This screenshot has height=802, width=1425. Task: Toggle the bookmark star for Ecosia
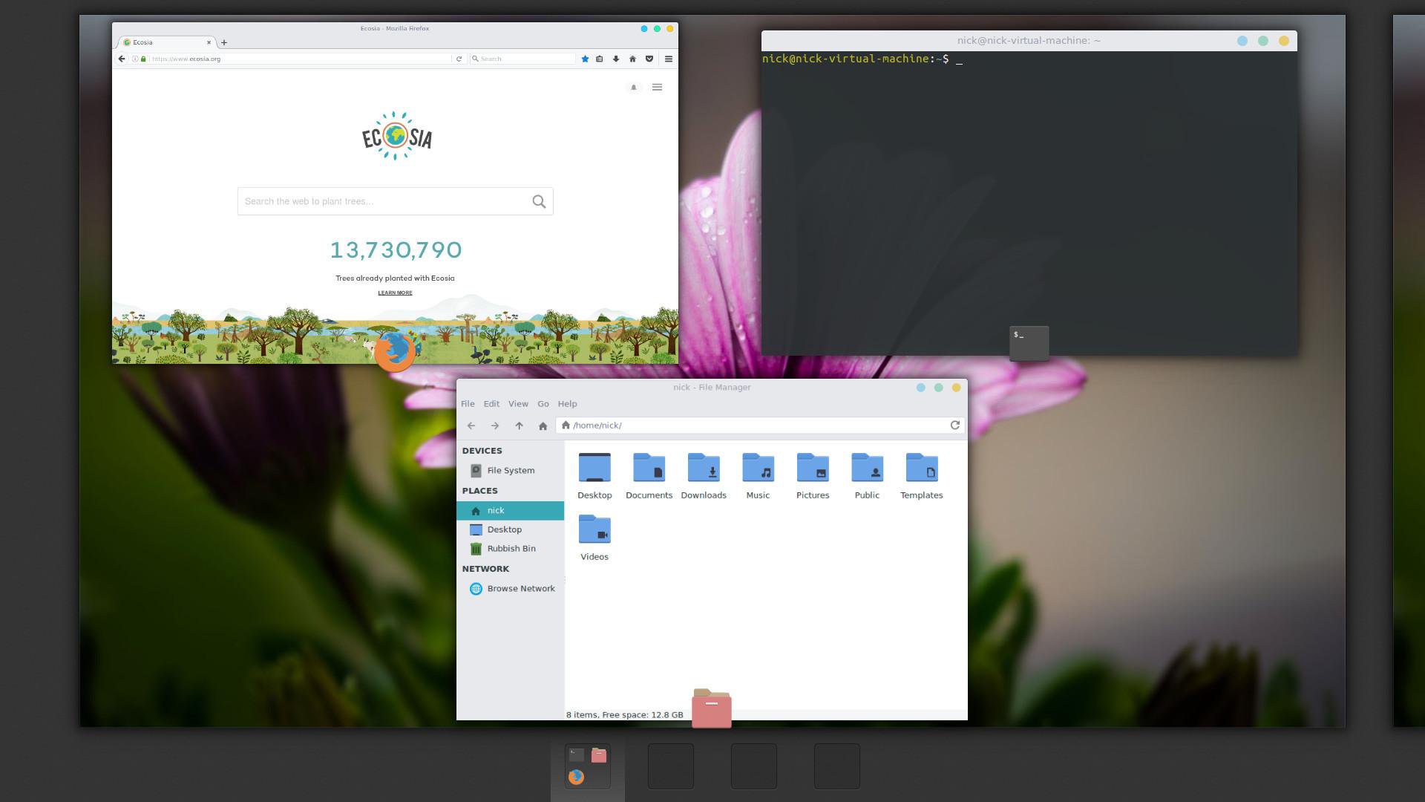(x=586, y=59)
